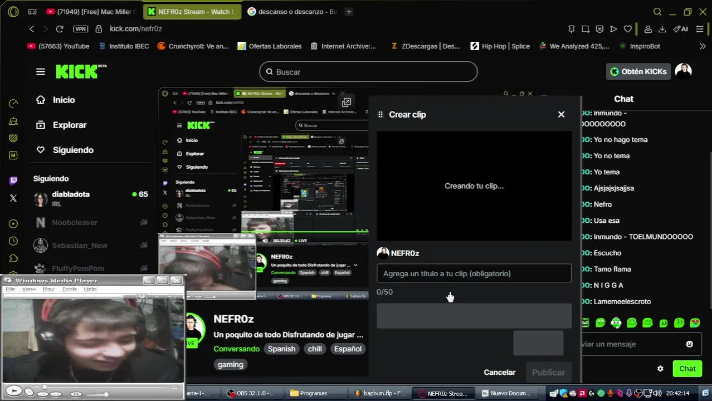Open Tools menu in Windows Media Player
This screenshot has width=712, height=401.
coord(70,289)
